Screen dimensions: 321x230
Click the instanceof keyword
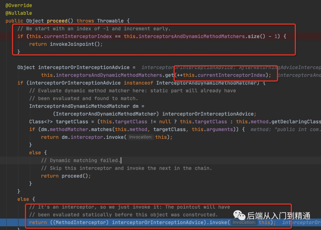point(139,83)
